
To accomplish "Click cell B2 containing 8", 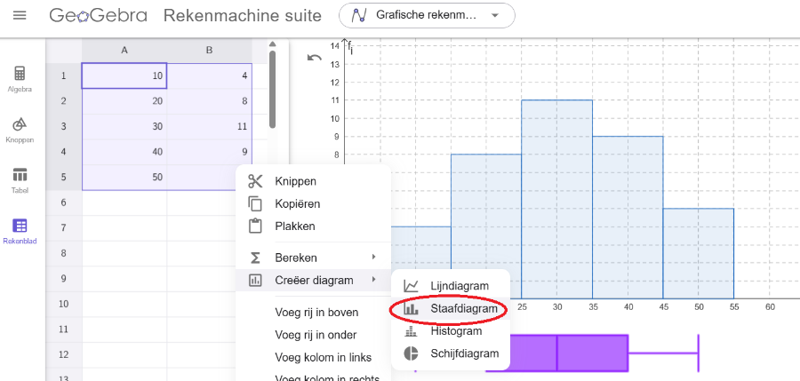I will click(x=209, y=101).
